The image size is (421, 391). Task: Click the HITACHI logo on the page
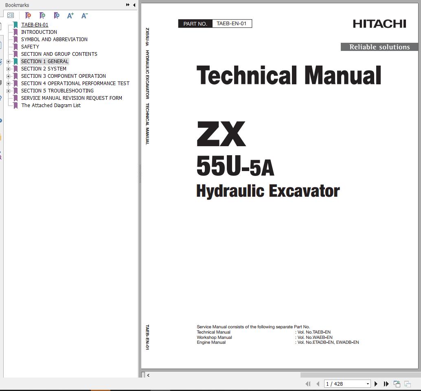pyautogui.click(x=379, y=24)
